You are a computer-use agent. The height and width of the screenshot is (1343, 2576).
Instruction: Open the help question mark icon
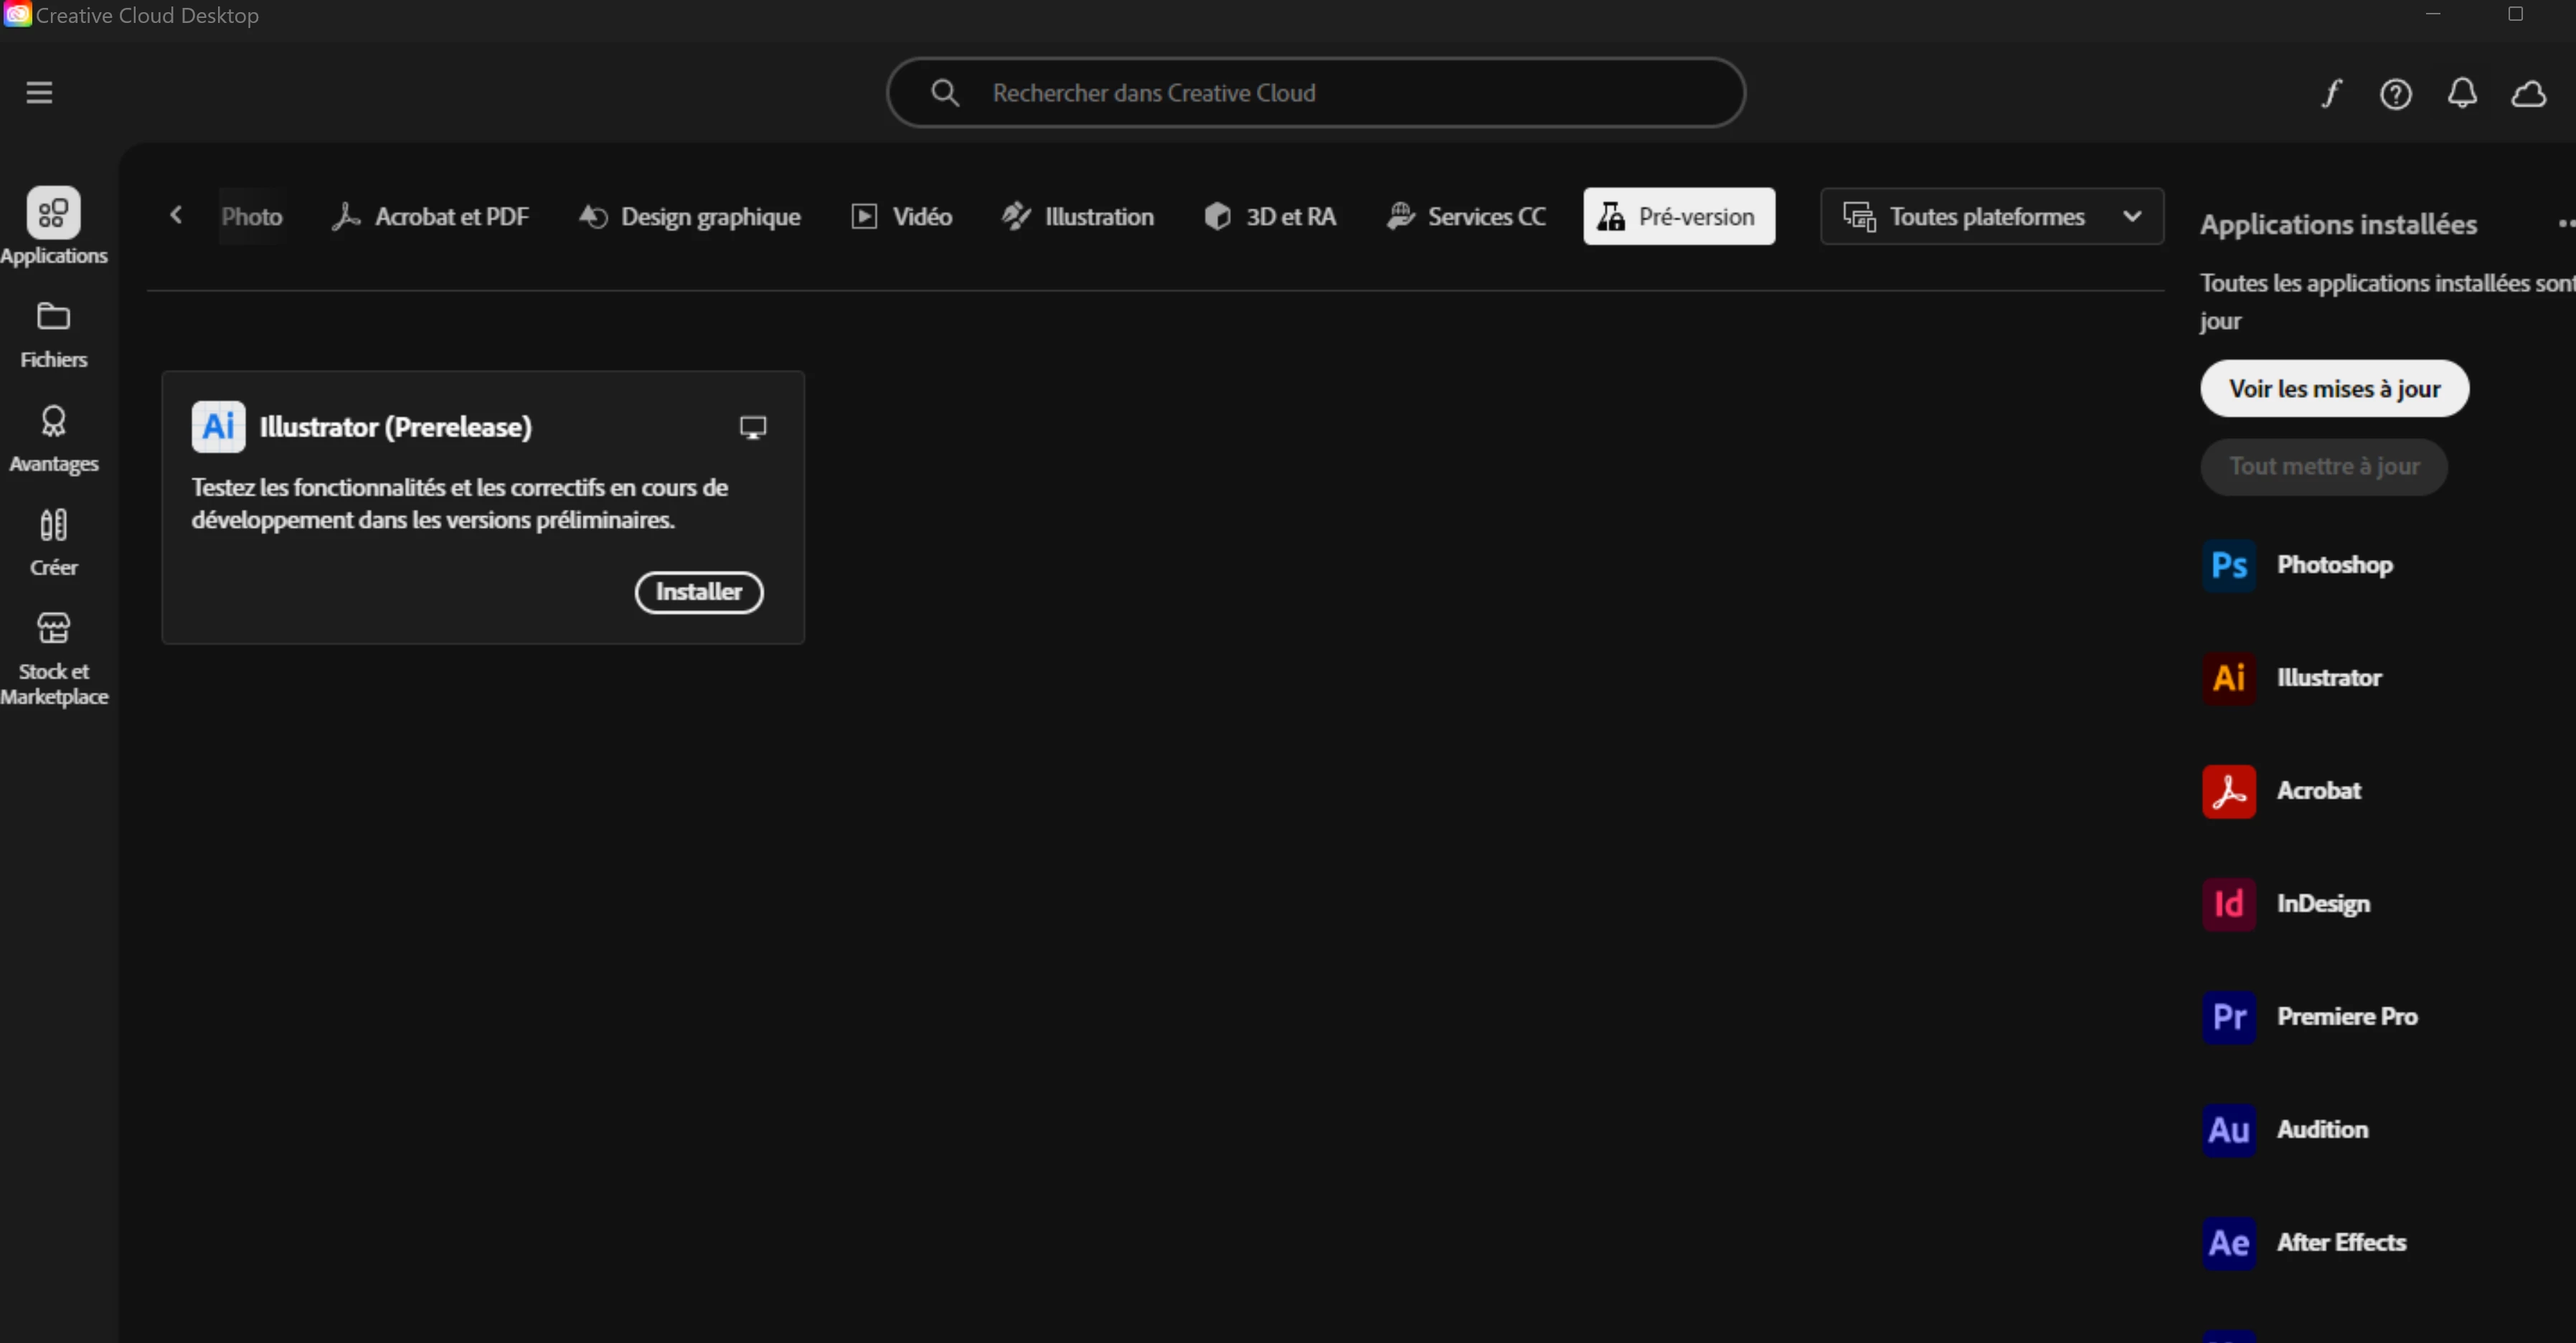point(2395,94)
